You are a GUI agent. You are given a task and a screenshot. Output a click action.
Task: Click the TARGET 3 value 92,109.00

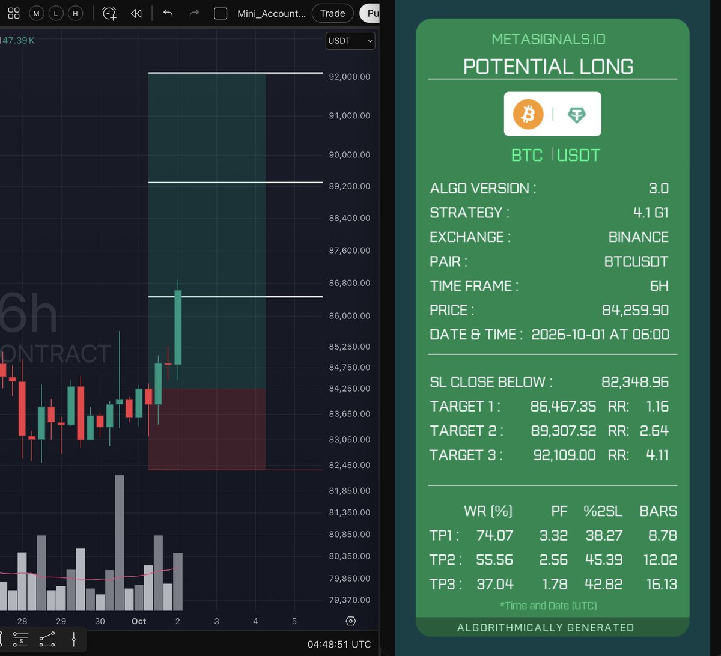pos(565,455)
